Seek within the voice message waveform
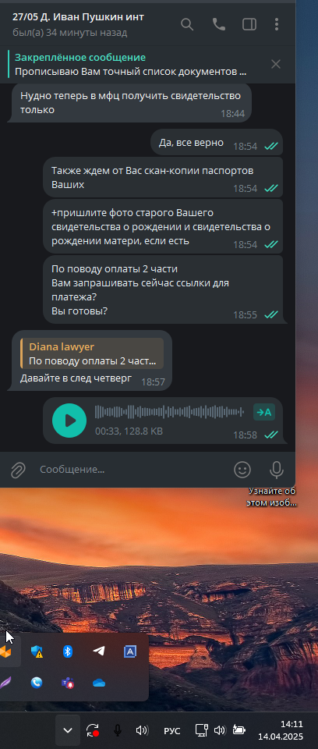The image size is (318, 749). (x=169, y=412)
